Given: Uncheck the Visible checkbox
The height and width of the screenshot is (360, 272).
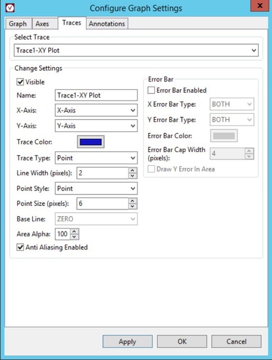Looking at the screenshot, I should 20,82.
